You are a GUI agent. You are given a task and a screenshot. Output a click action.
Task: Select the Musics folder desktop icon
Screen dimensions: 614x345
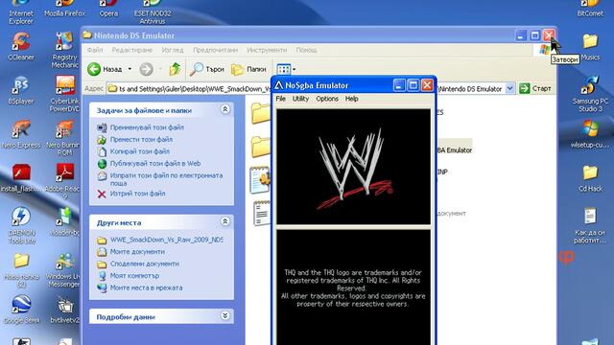click(x=590, y=46)
